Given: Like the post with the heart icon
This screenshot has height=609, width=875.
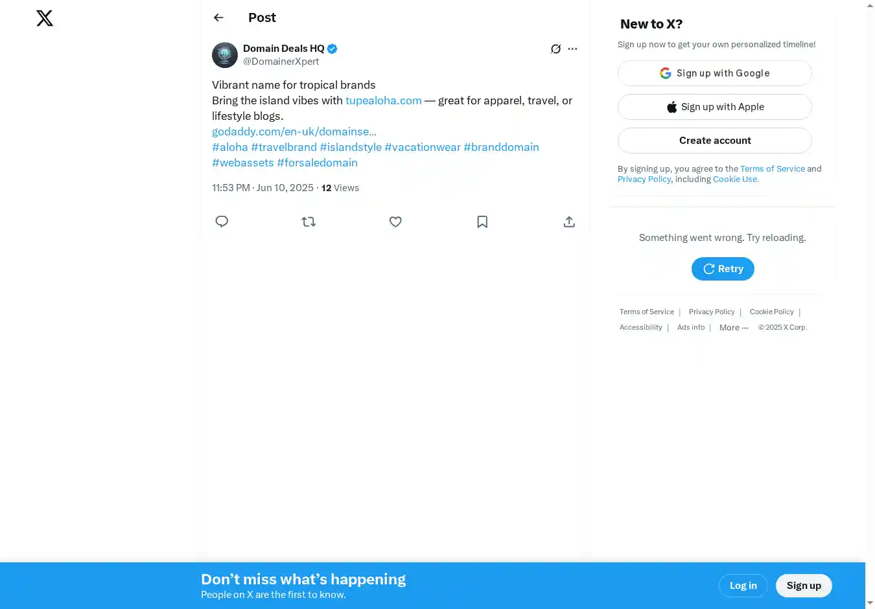Looking at the screenshot, I should tap(395, 222).
